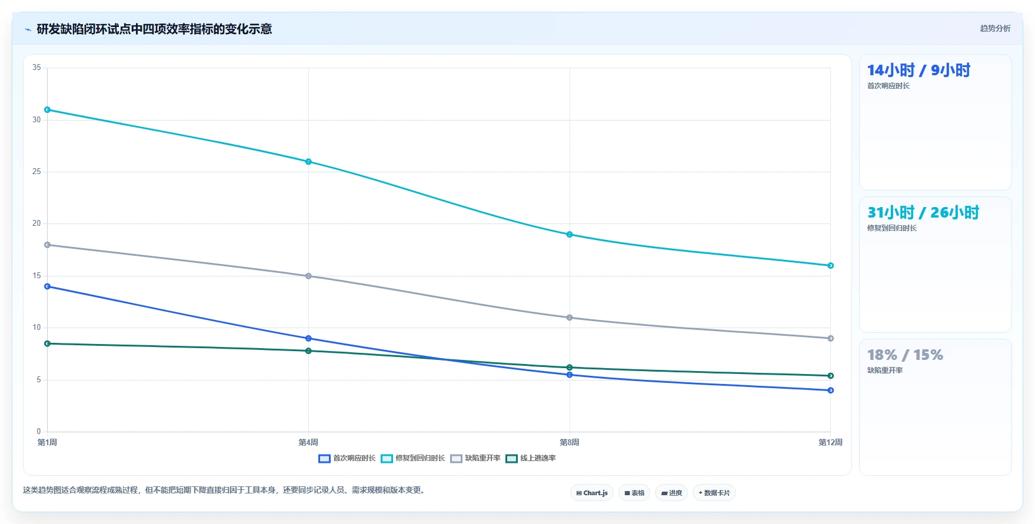Image resolution: width=1035 pixels, height=524 pixels.
Task: Click the 趋势分析 label in header
Action: [x=995, y=28]
